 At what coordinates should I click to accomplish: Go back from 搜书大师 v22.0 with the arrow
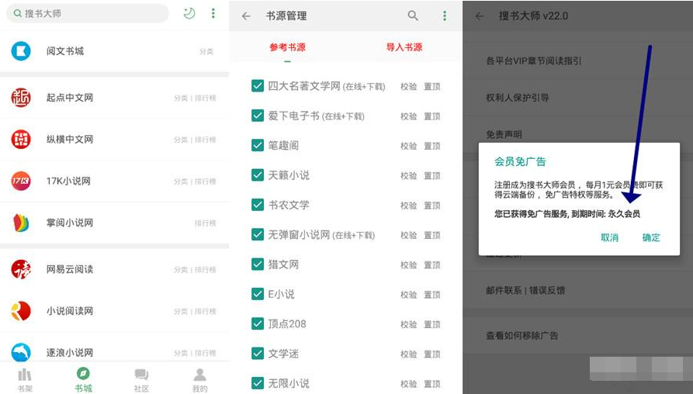click(x=480, y=16)
